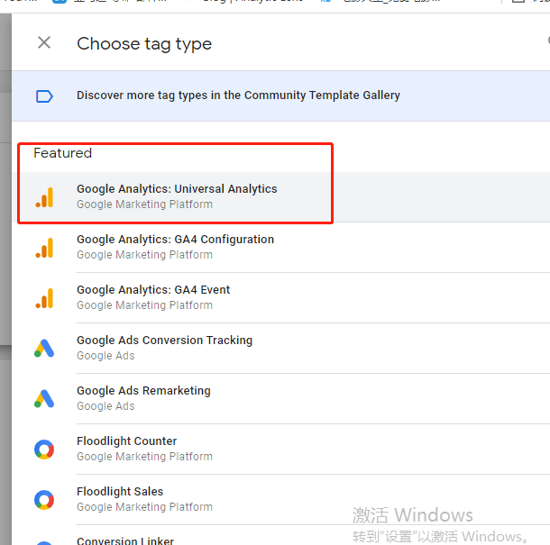Click the Google Ads Conversion Tracking icon
The height and width of the screenshot is (545, 550).
coord(44,349)
